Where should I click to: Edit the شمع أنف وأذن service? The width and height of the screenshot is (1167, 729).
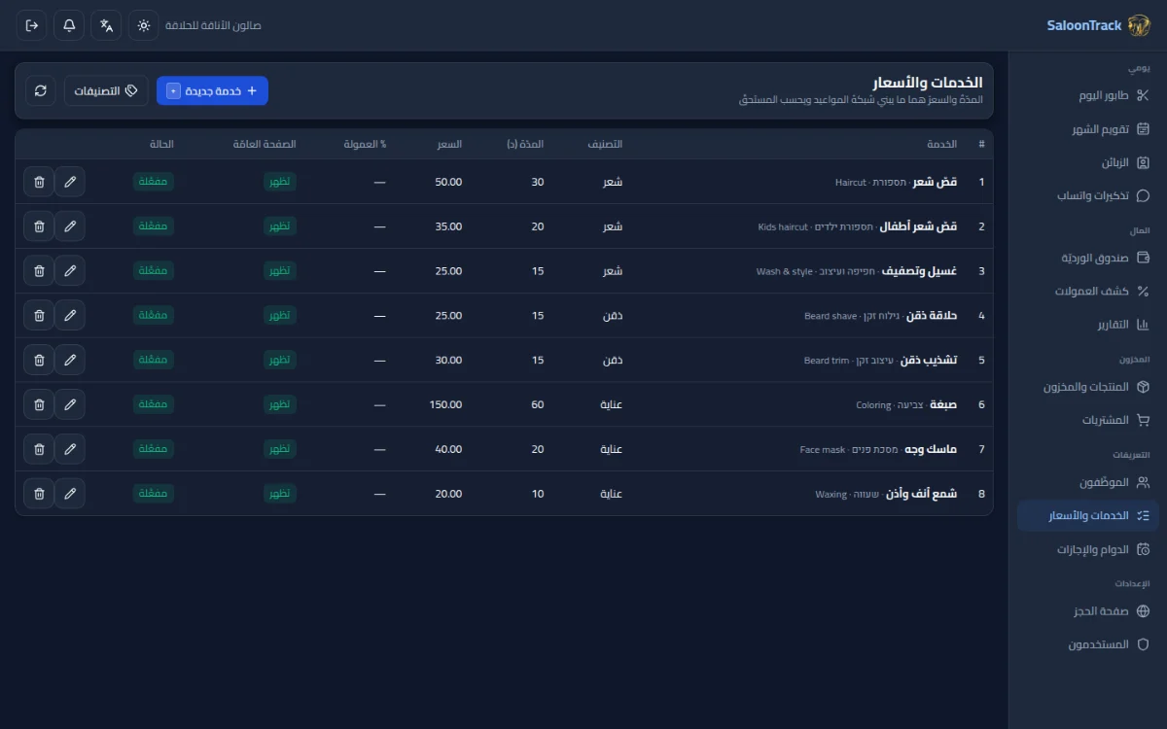pyautogui.click(x=70, y=494)
